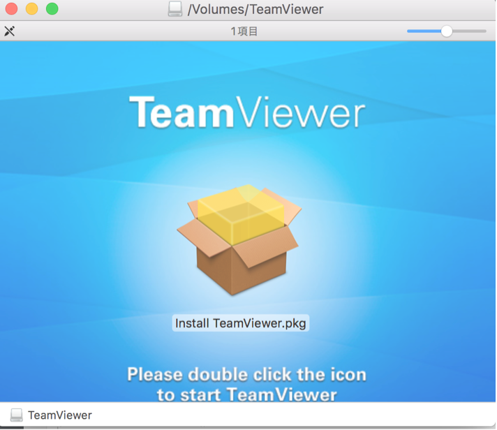497x430 pixels.
Task: Click the /Volumes/TeamViewer window title
Action: (255, 9)
